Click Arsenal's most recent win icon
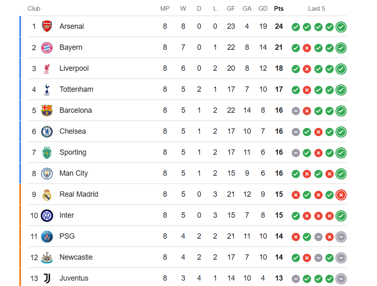 pyautogui.click(x=341, y=27)
